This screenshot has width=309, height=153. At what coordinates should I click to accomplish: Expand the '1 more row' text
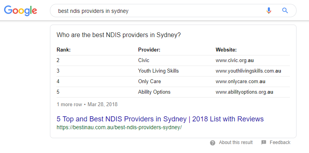pyautogui.click(x=69, y=104)
